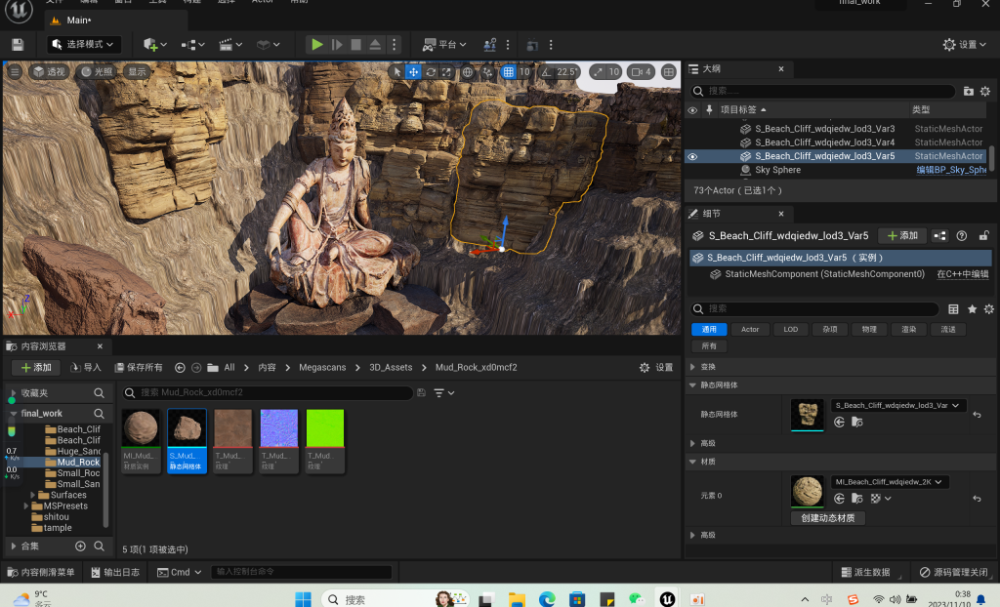Select S_Beach_Cliff_wdqiedw_lod3_Var3 in Outliner

coord(824,129)
